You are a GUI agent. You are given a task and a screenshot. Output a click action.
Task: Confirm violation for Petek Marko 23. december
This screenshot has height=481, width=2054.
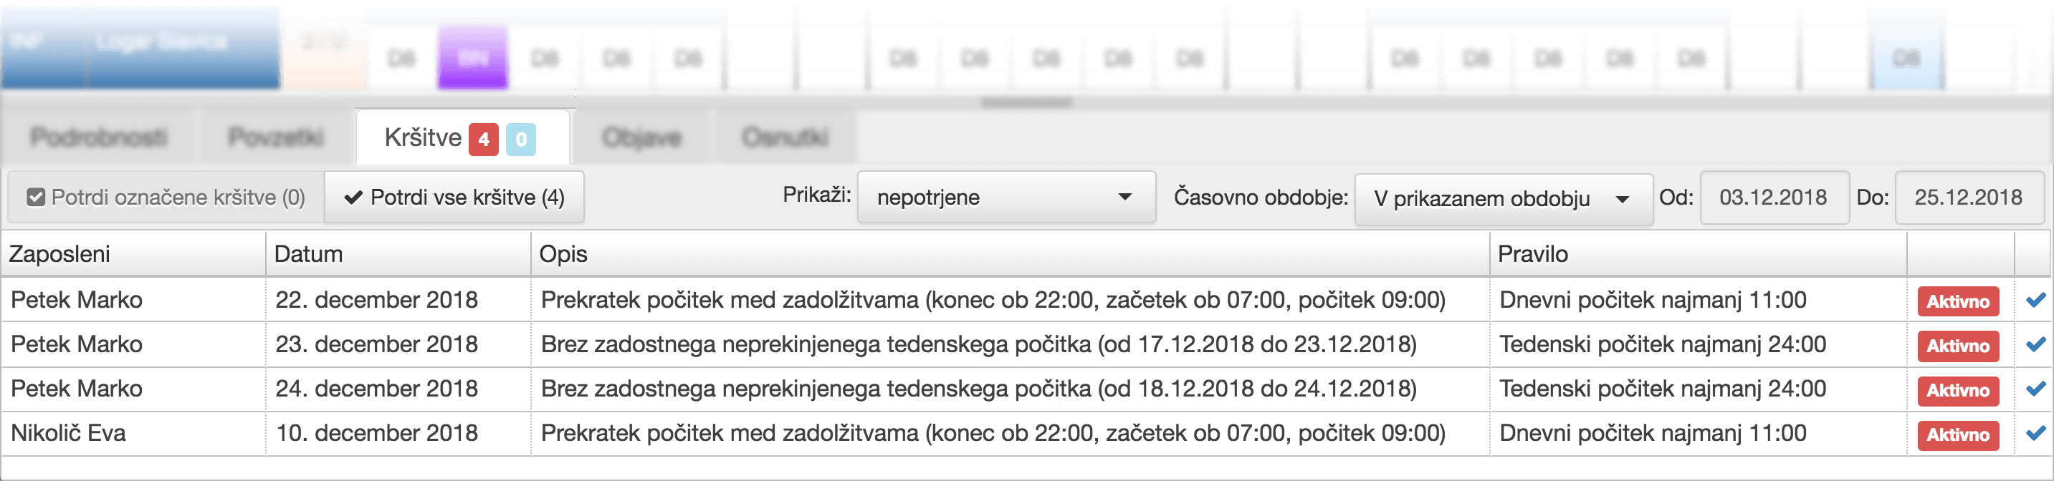[2035, 345]
